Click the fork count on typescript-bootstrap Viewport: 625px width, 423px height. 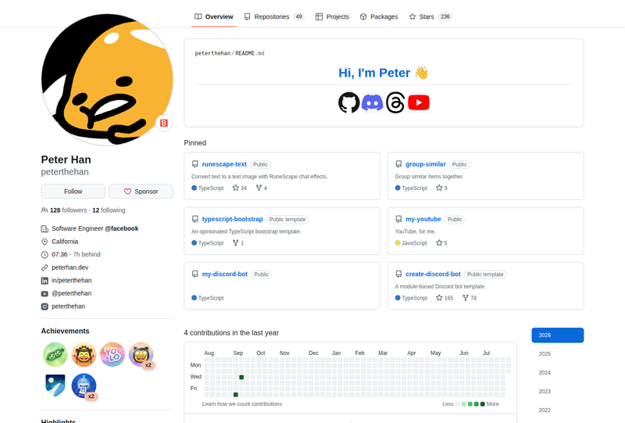click(238, 243)
